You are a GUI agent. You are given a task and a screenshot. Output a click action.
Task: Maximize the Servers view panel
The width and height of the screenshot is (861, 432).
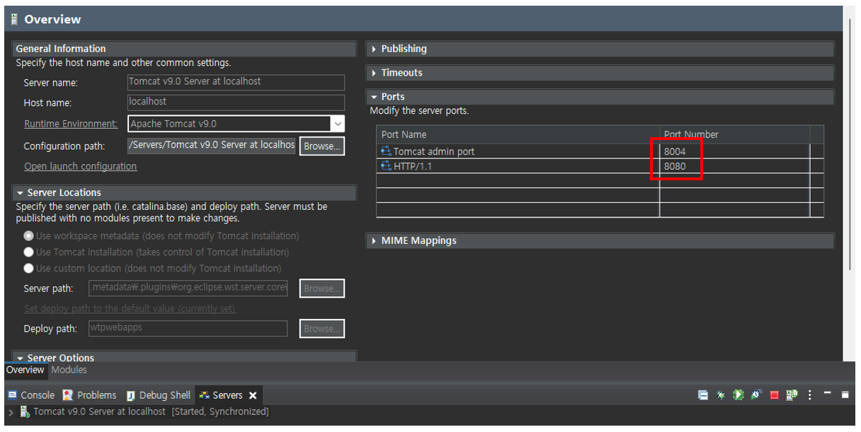pos(845,395)
